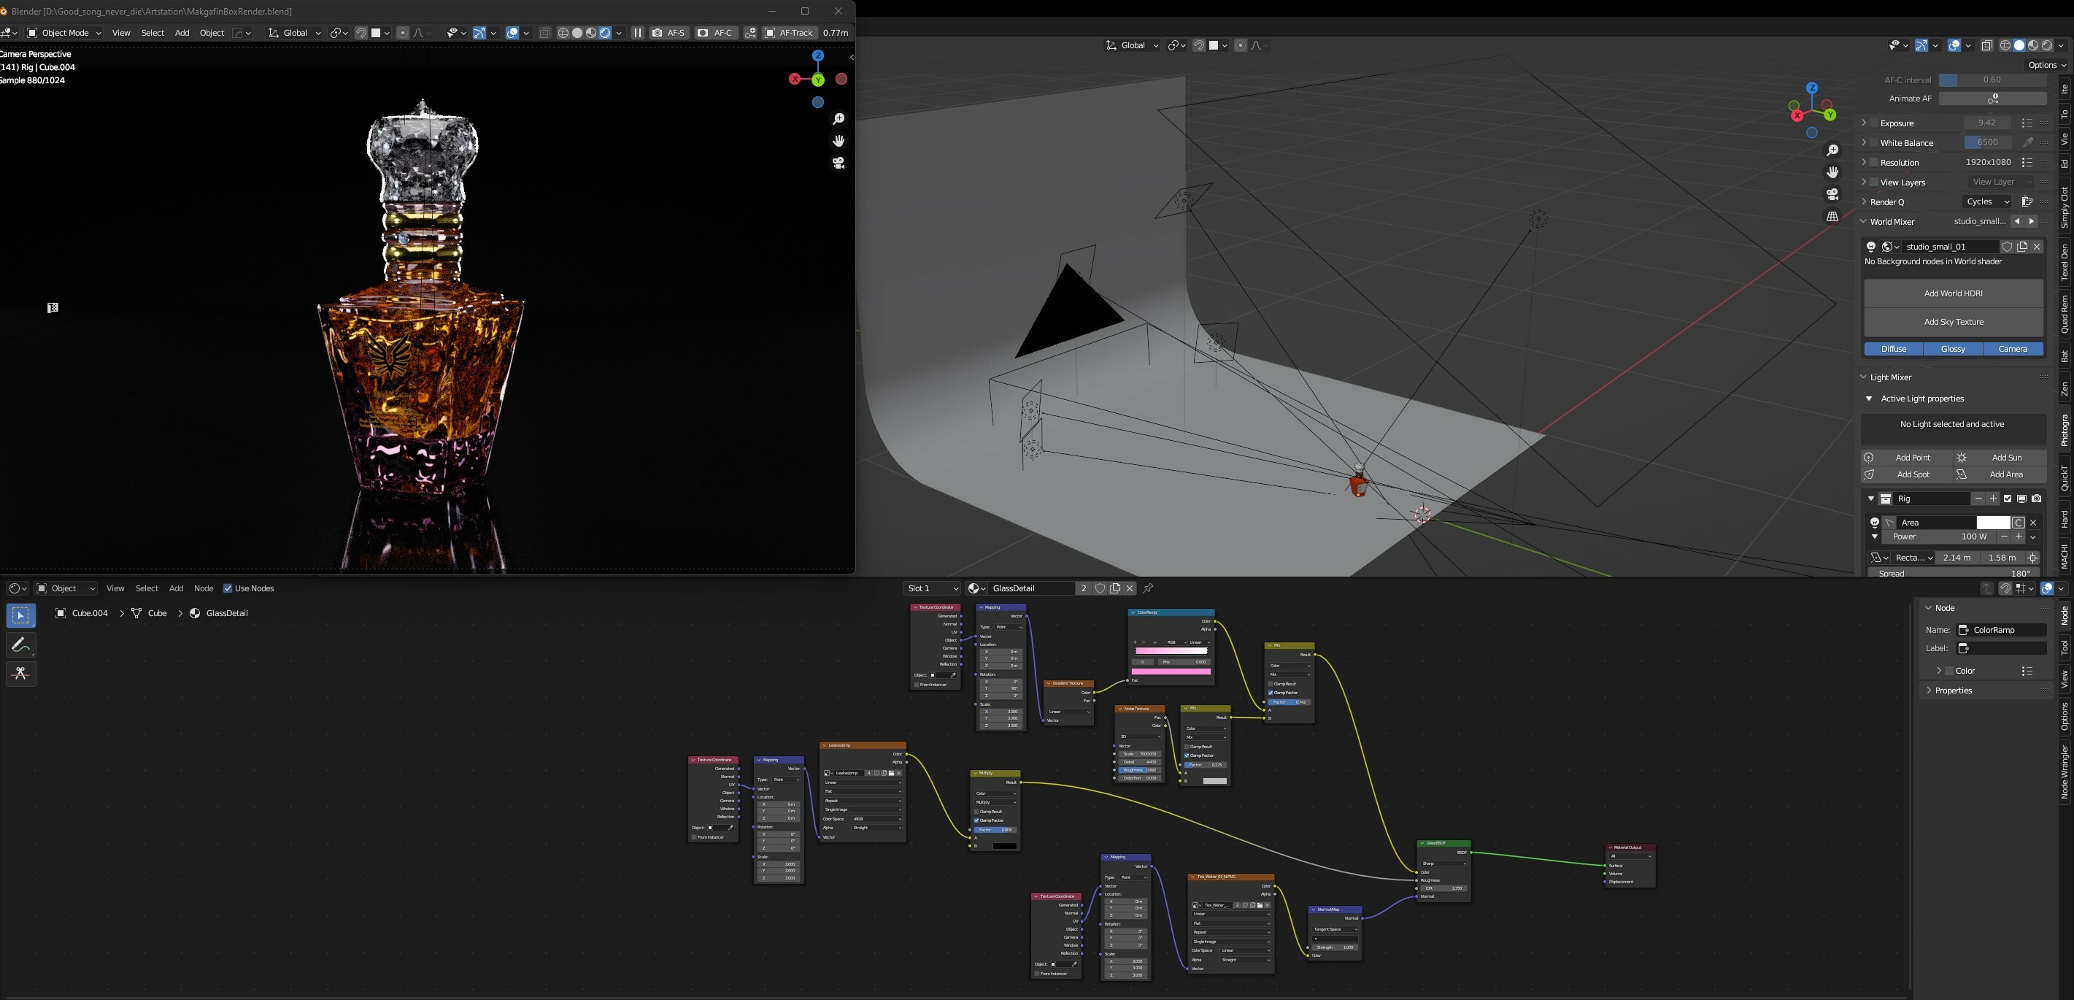
Task: Open the Object Mode dropdown
Action: click(64, 33)
